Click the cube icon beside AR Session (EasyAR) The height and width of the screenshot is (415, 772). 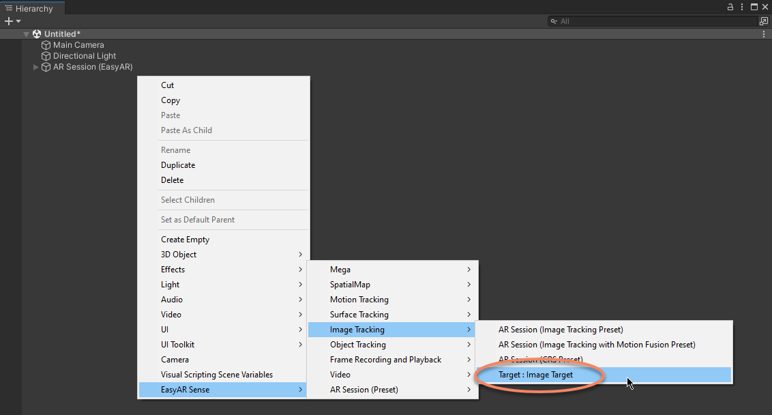tap(46, 67)
